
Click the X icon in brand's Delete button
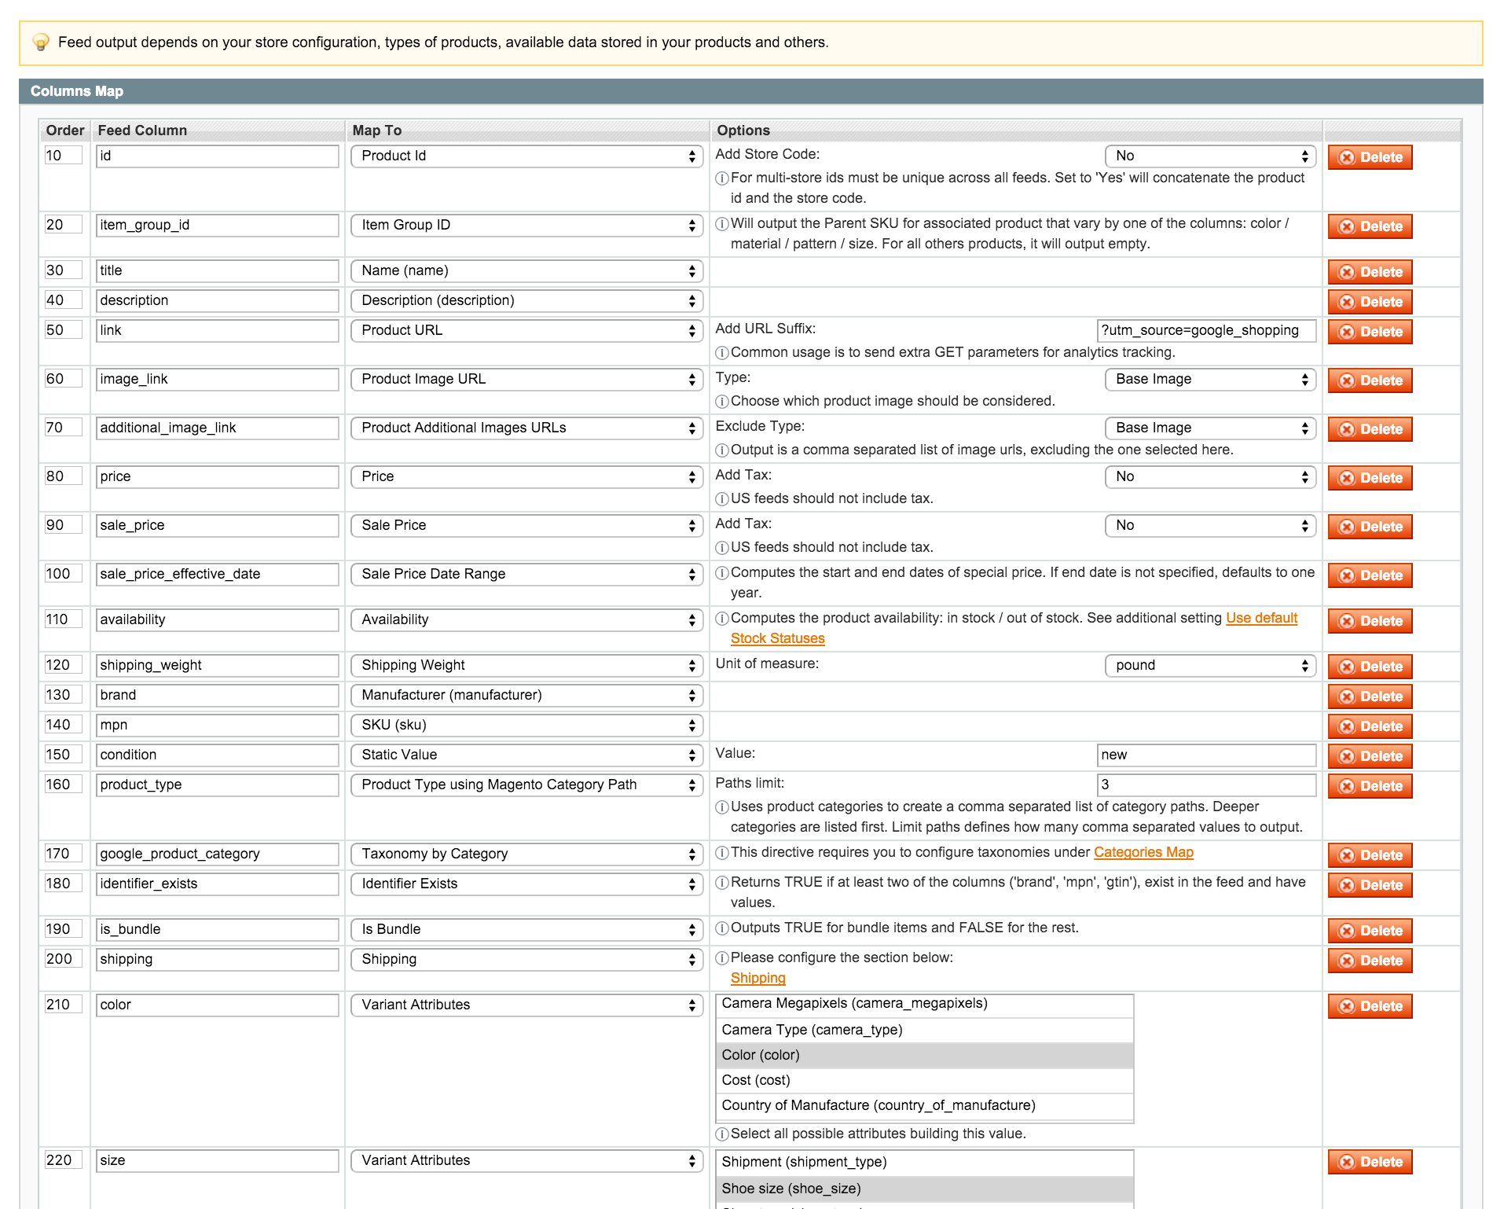(1347, 696)
